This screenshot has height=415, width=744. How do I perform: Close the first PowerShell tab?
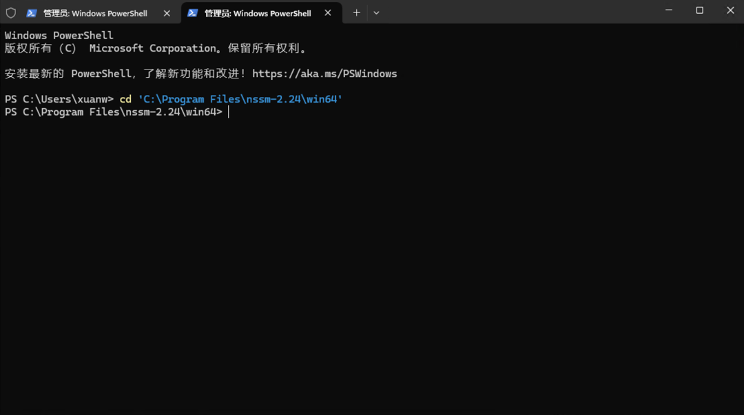tap(166, 12)
